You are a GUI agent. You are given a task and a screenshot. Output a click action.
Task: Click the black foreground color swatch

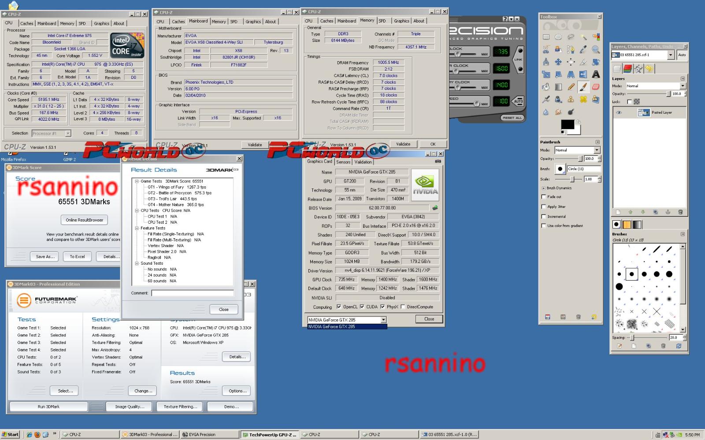pyautogui.click(x=568, y=125)
